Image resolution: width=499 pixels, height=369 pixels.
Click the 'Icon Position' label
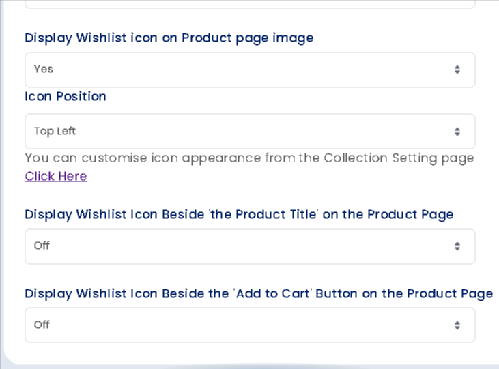[x=66, y=96]
